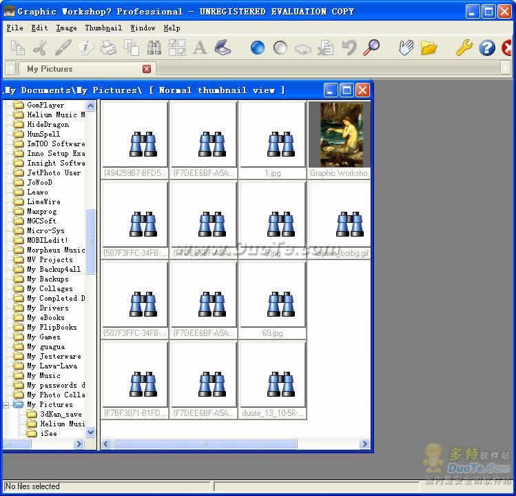This screenshot has width=516, height=496.
Task: Open the Edit menu
Action: 39,28
